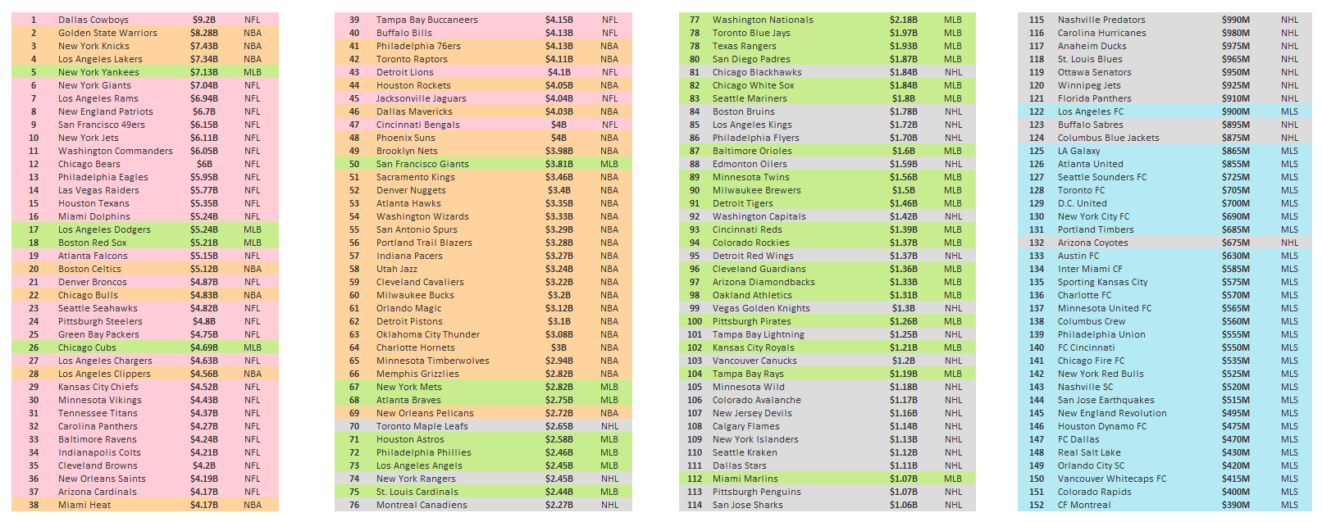
Task: Click the Kansas City Chiefs cell
Action: tap(98, 387)
